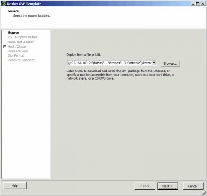Screen dimensions: 207x196
Task: Select Resource Pool step
Action: pos(17,51)
